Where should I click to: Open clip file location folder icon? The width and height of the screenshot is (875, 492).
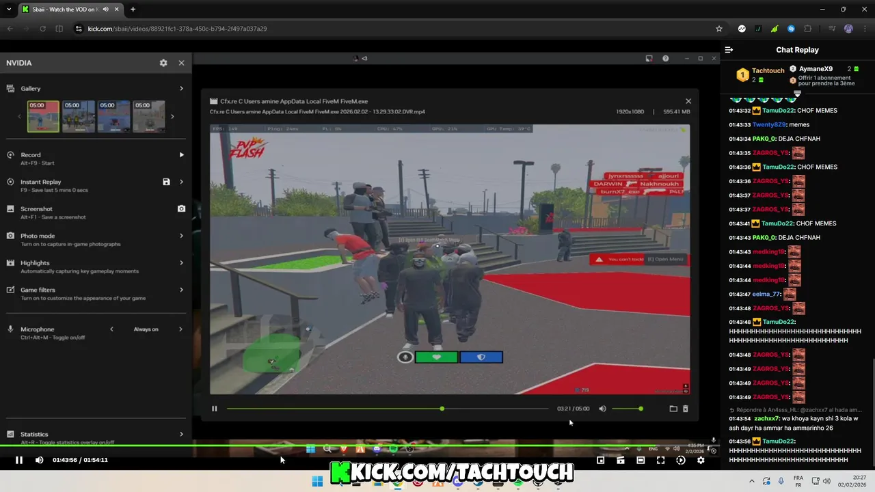pyautogui.click(x=673, y=409)
